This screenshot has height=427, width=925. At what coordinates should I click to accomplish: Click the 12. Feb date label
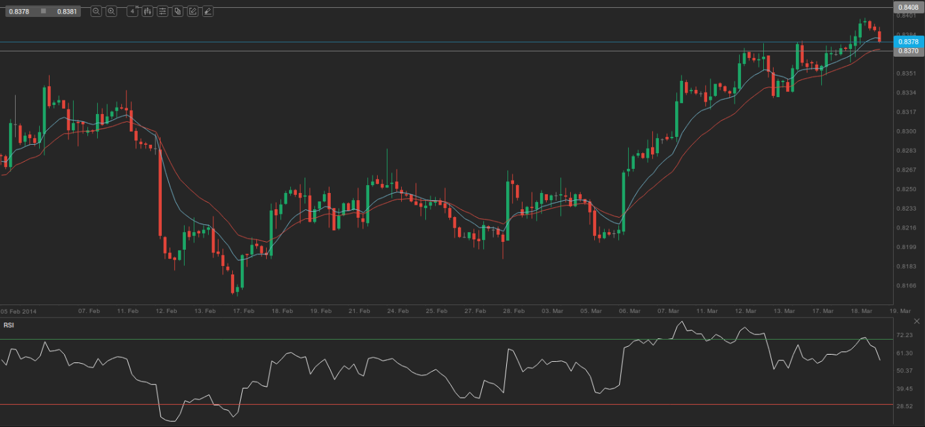pos(166,312)
